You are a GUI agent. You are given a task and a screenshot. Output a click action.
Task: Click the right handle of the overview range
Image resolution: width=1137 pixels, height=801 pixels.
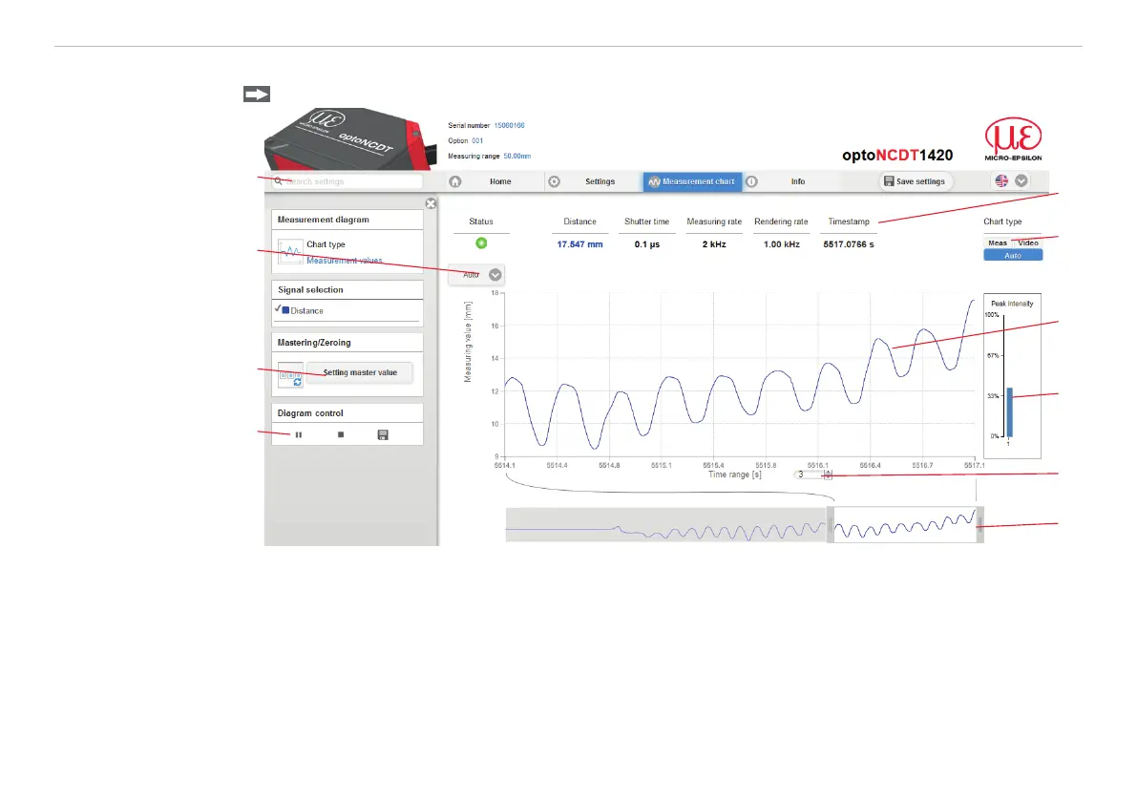tap(979, 525)
